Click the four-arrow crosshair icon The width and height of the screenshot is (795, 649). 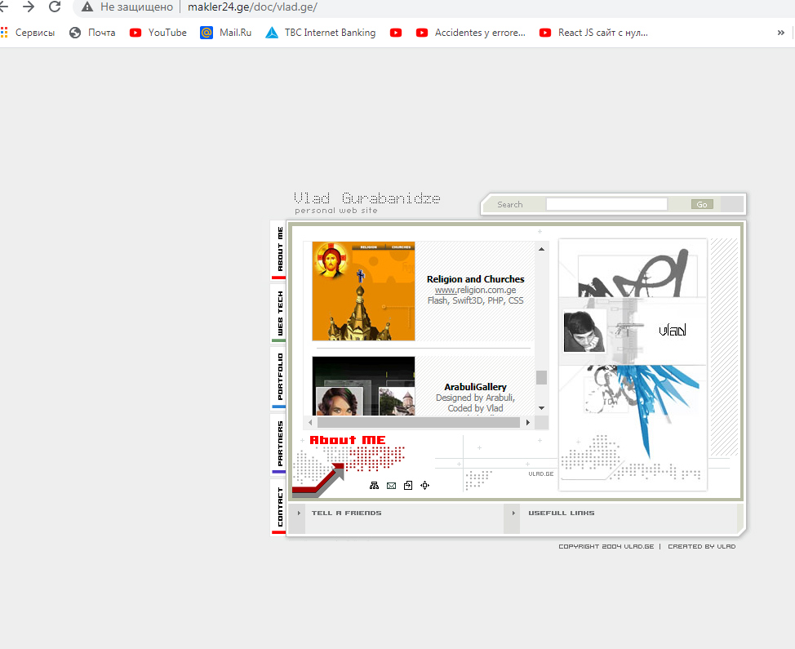tap(424, 486)
